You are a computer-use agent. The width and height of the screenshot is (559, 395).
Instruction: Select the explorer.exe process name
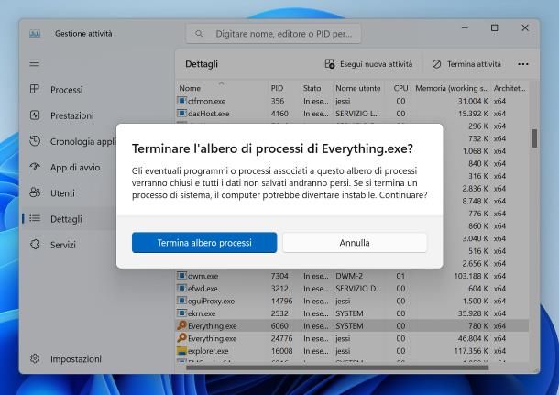click(x=208, y=351)
